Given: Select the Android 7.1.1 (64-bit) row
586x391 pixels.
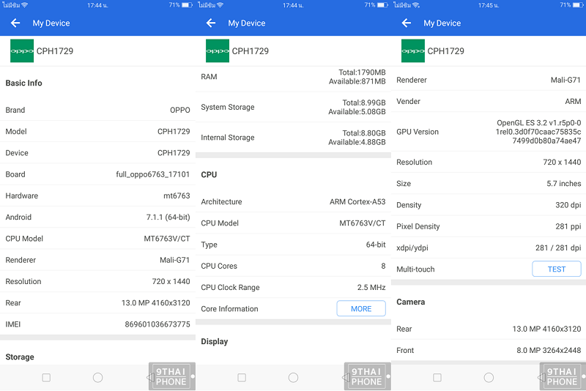Looking at the screenshot, I should [x=97, y=217].
